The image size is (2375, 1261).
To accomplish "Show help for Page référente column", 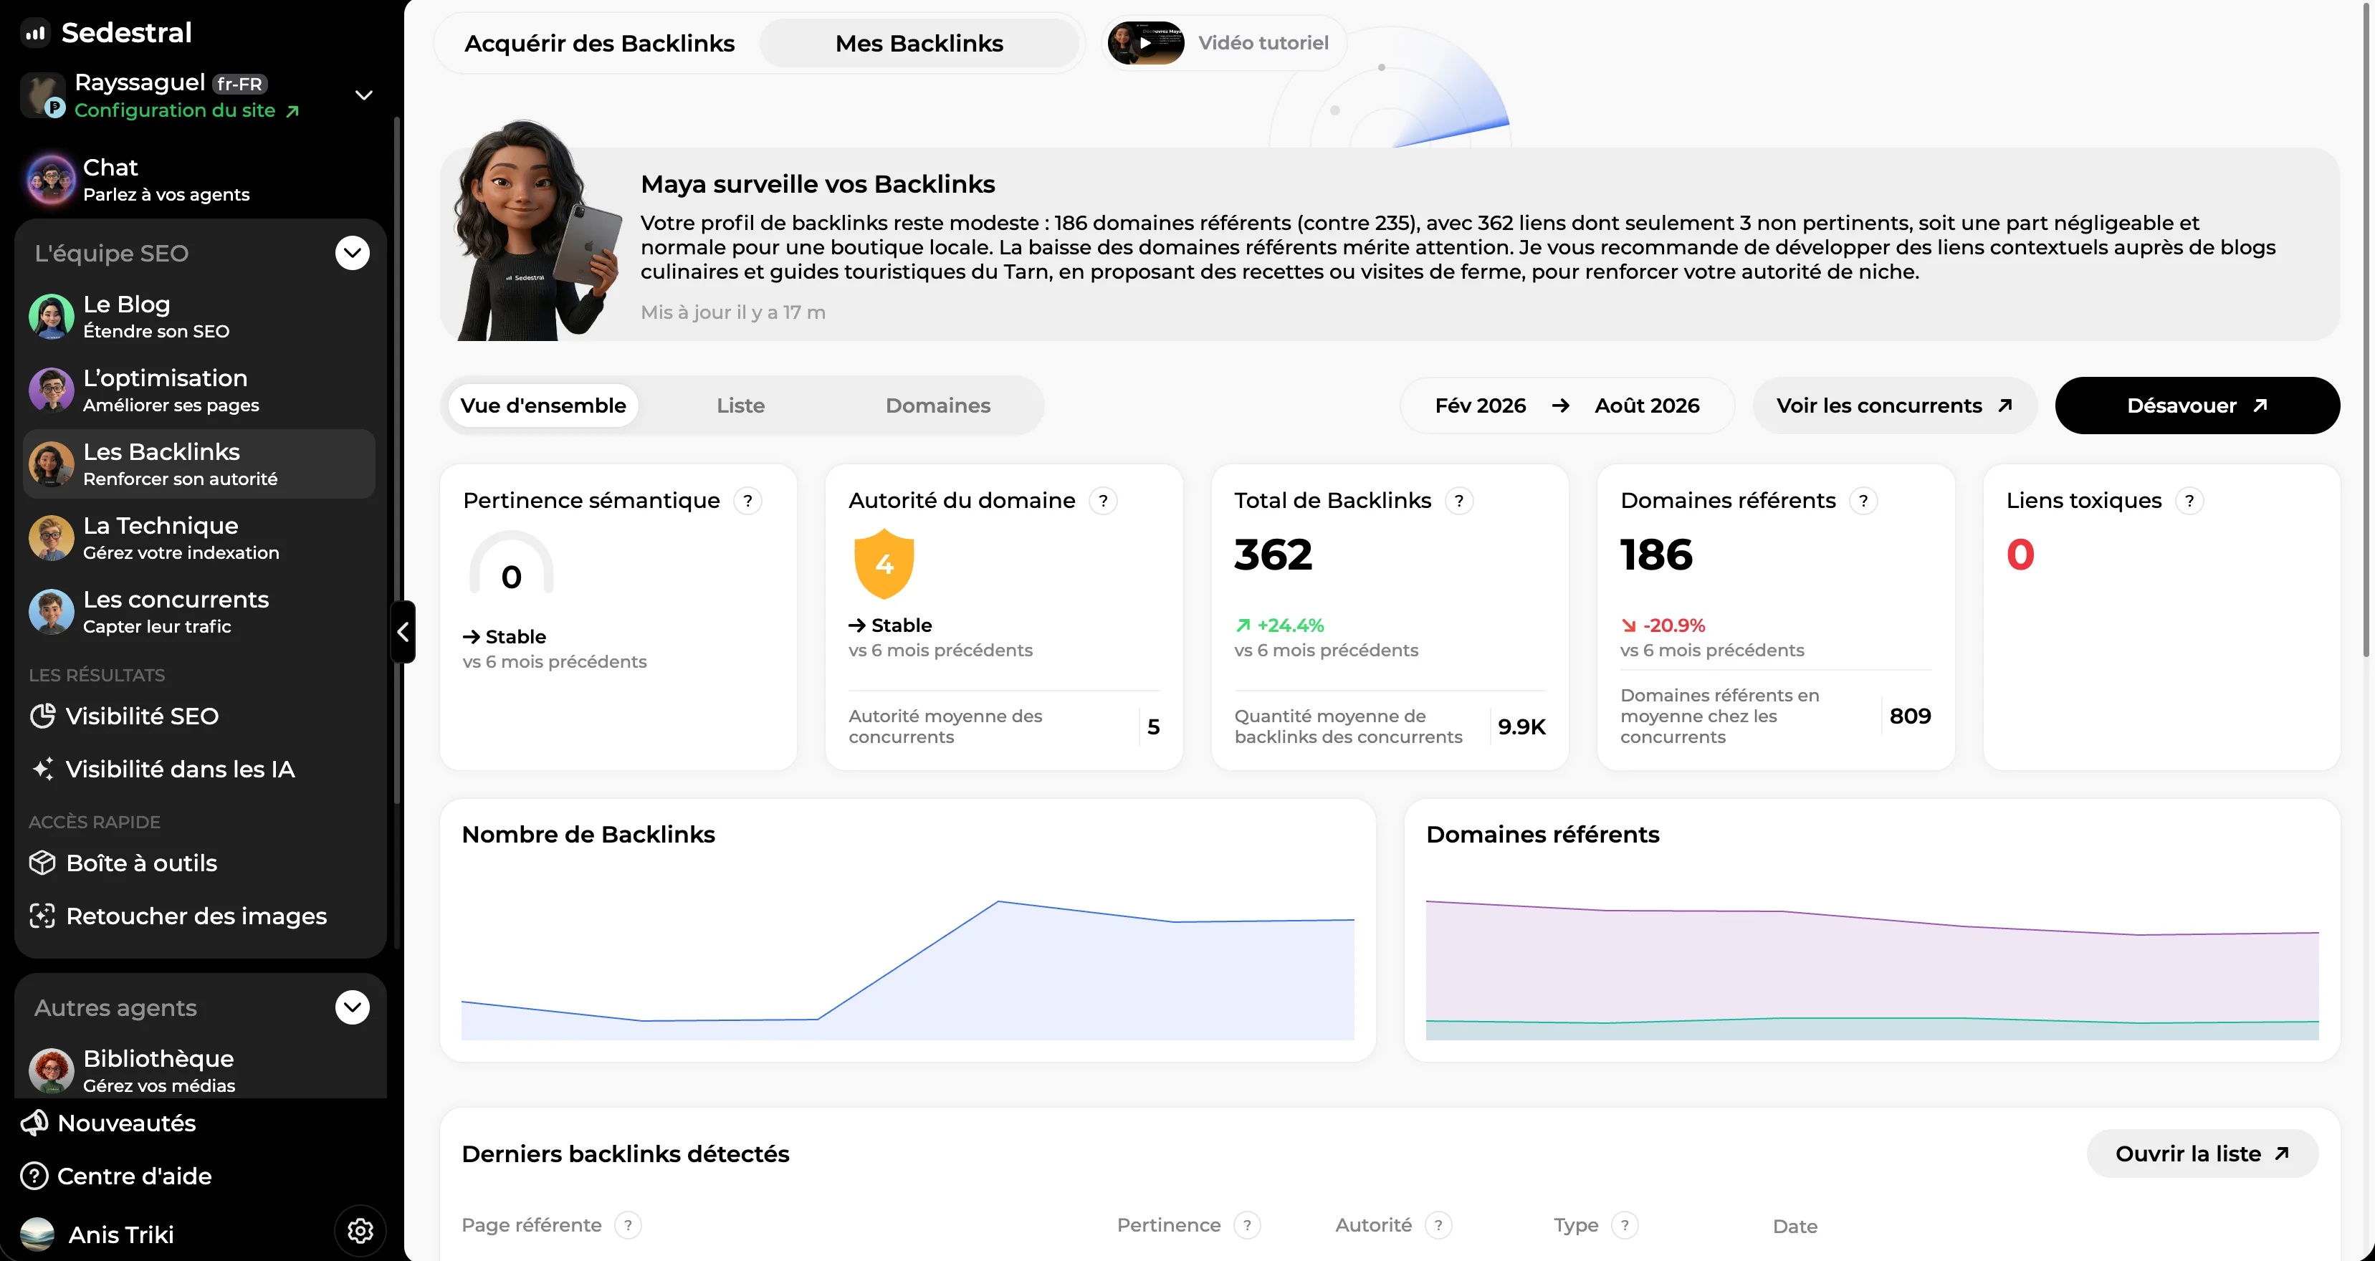I will pos(628,1225).
